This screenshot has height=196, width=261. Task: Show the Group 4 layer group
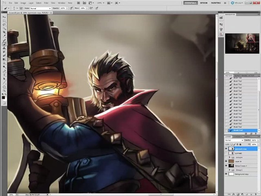click(x=226, y=157)
